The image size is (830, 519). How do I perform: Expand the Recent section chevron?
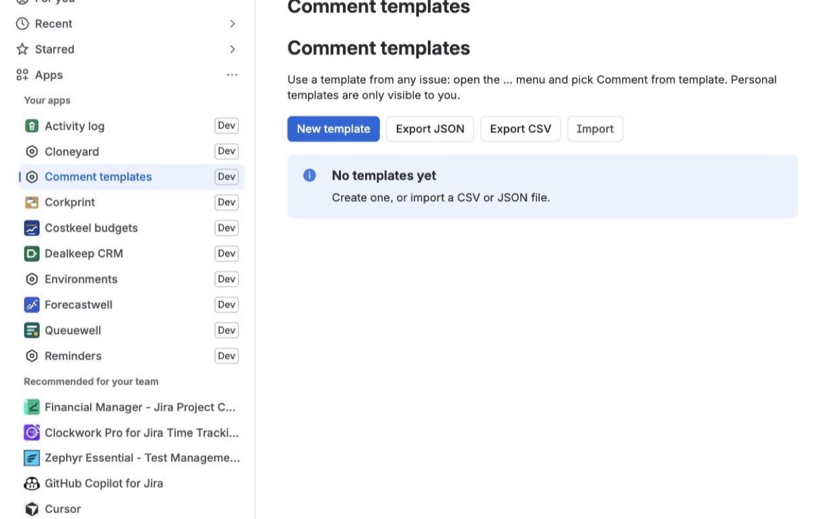(232, 23)
